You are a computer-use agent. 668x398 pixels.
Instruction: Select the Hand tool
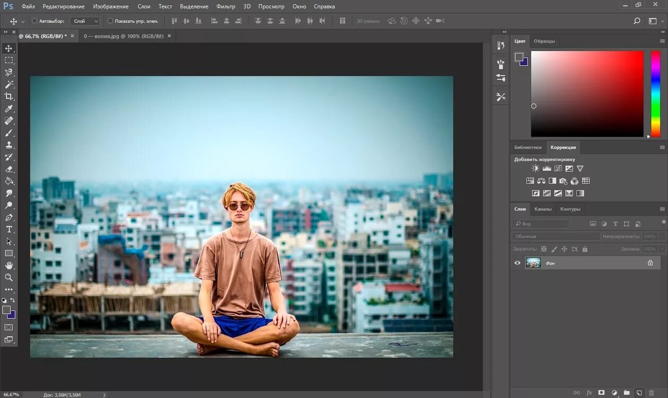(x=9, y=265)
